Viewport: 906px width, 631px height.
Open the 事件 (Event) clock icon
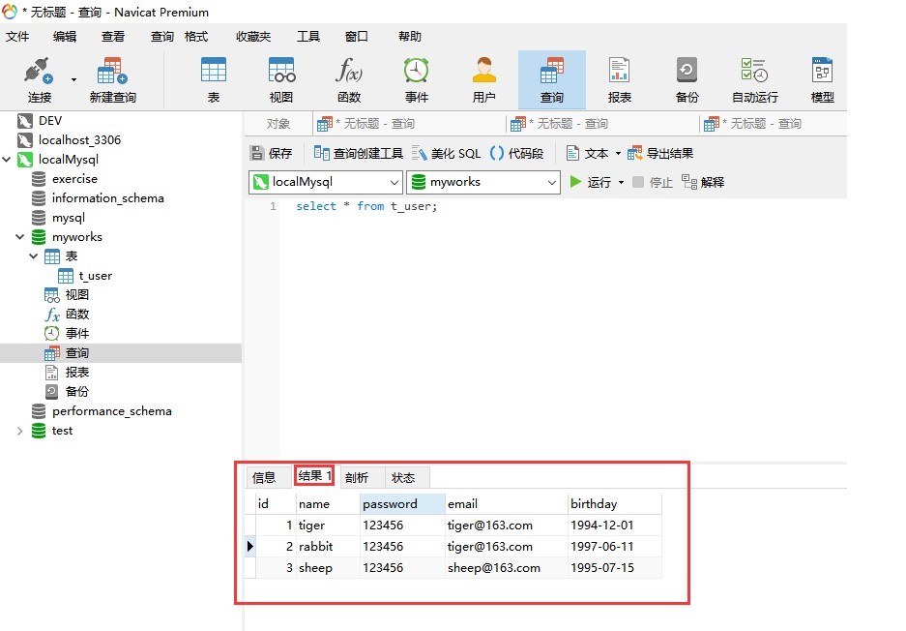coord(416,79)
